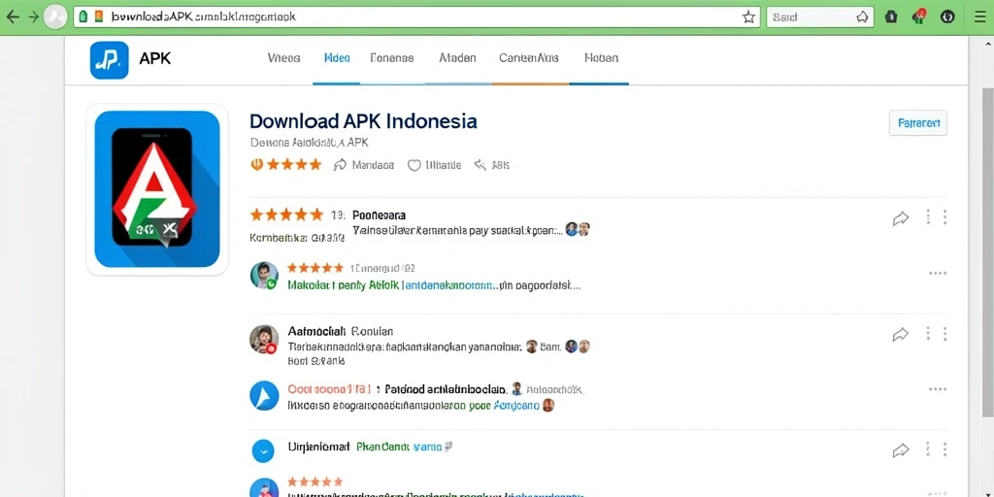Open Aatmocliah reviewer avatar with red badge
Viewport: 994px width, 497px height.
(264, 339)
